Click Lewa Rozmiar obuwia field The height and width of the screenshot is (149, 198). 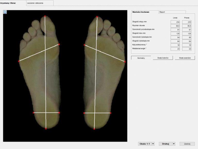175,26
